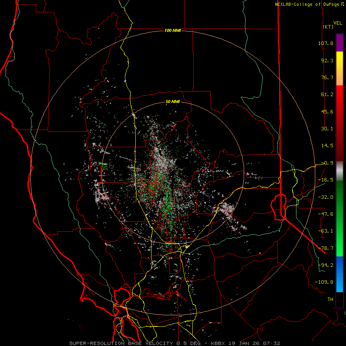Select the -32.0 scale value
This screenshot has width=346, height=346.
click(x=326, y=197)
